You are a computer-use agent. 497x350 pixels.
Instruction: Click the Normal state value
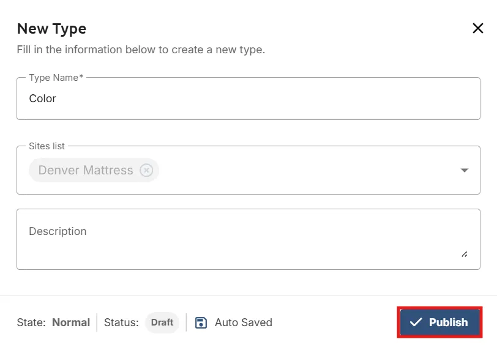point(71,322)
